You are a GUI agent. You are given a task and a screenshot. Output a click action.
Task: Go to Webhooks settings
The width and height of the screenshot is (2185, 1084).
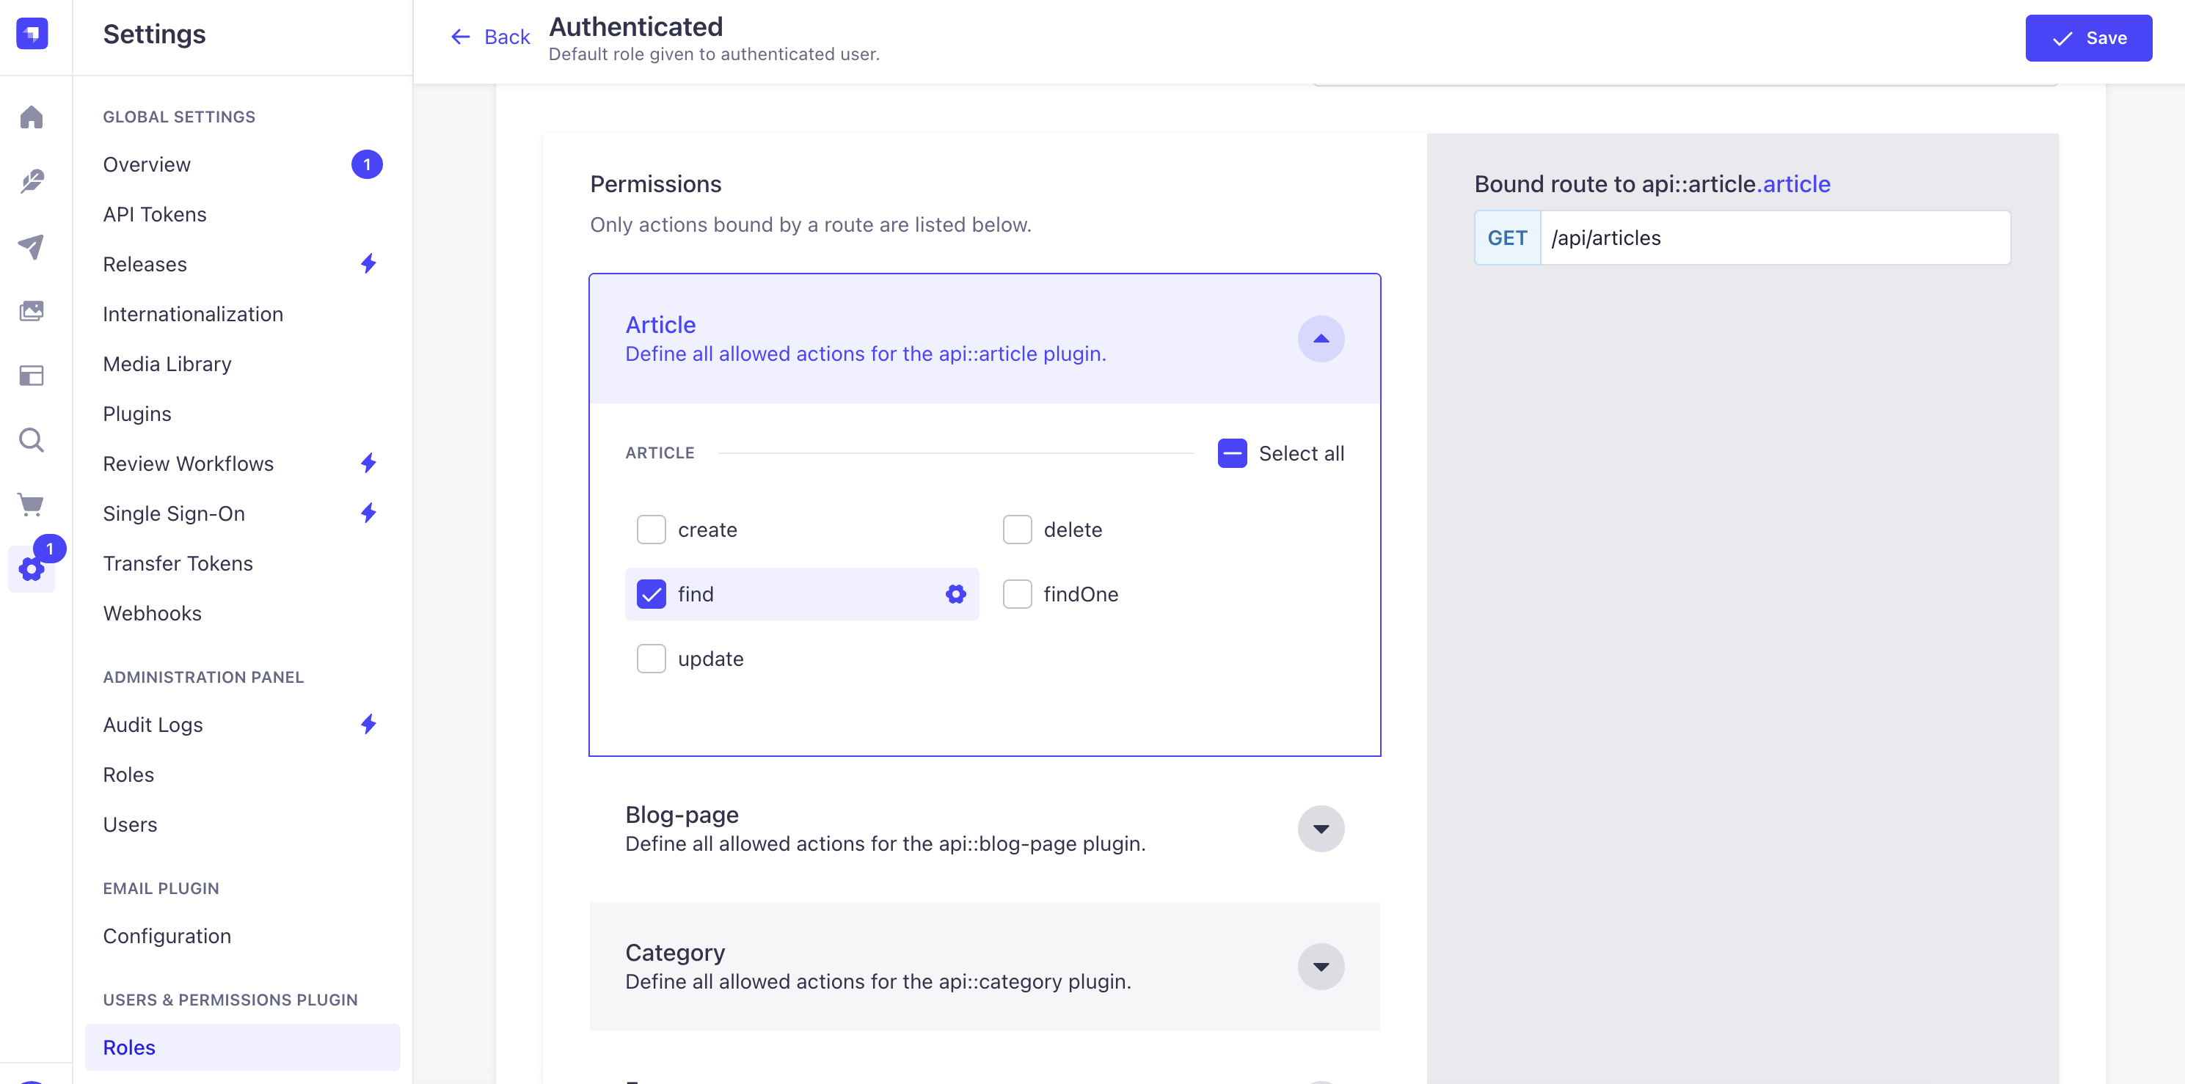click(152, 613)
